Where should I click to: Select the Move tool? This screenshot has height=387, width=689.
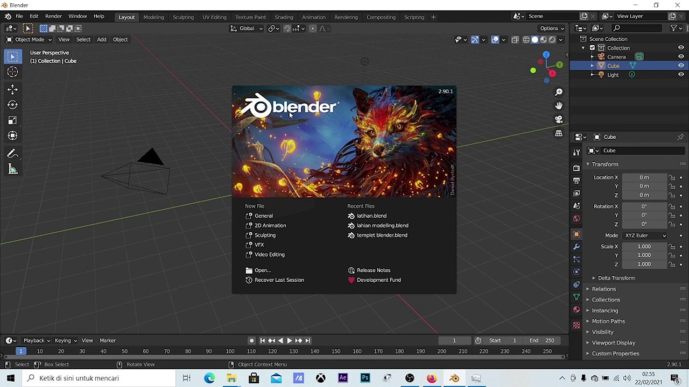(12, 90)
